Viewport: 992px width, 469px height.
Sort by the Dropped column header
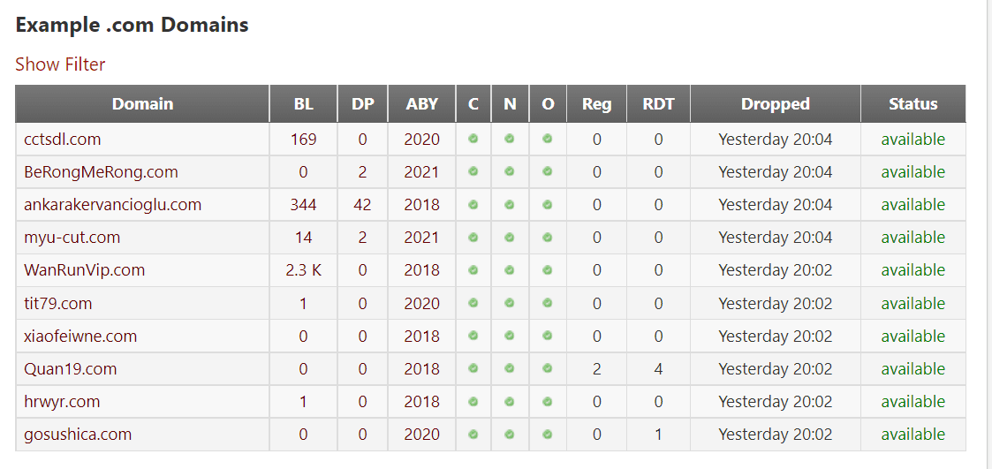pyautogui.click(x=775, y=104)
